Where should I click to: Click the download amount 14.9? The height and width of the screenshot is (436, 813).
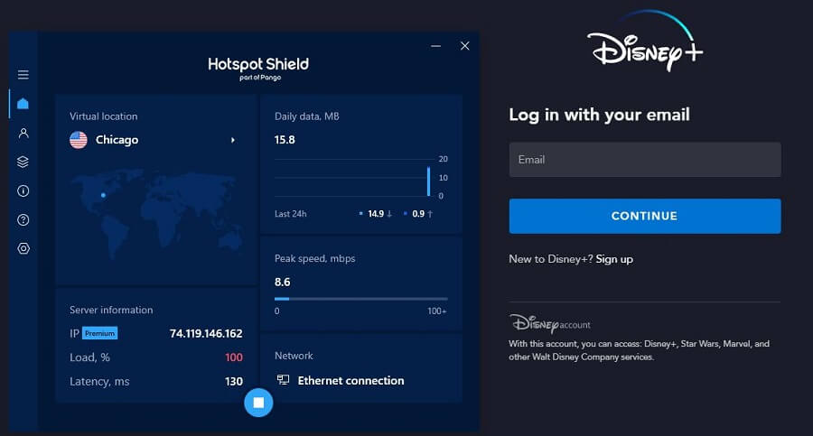(x=376, y=214)
